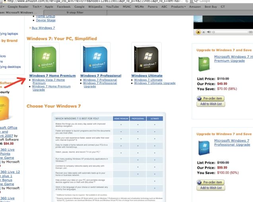The height and width of the screenshot is (202, 253).
Task: Add Professional Upgrade to Wish List
Action: [x=210, y=188]
